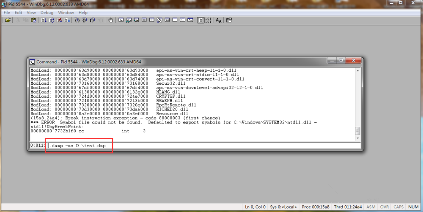The width and height of the screenshot is (423, 212).
Task: Click the Go (continue execution) icon
Action: tap(44, 20)
